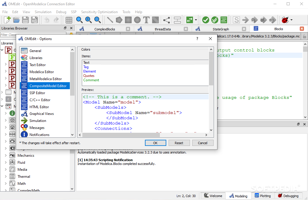The width and height of the screenshot is (308, 200).
Task: Click the Simulate arrow icon
Action: coord(245,20)
